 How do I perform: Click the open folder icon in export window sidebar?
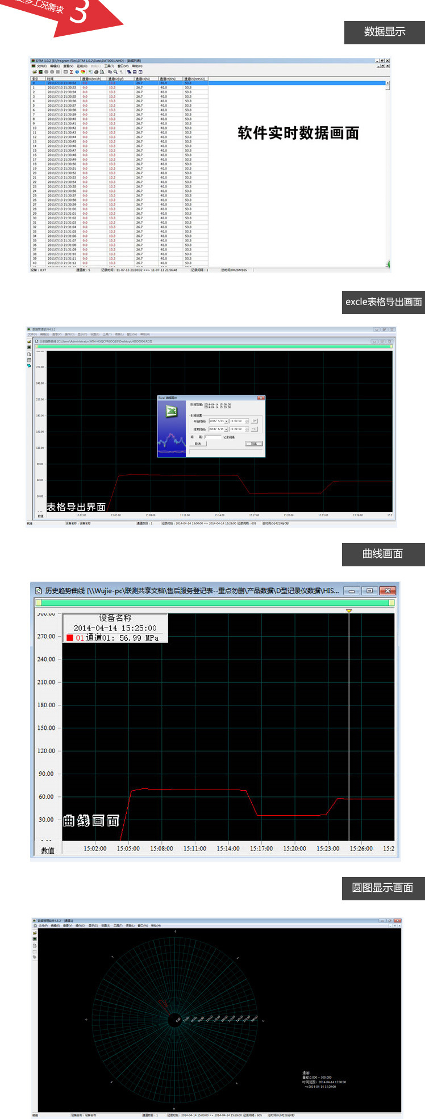[29, 341]
